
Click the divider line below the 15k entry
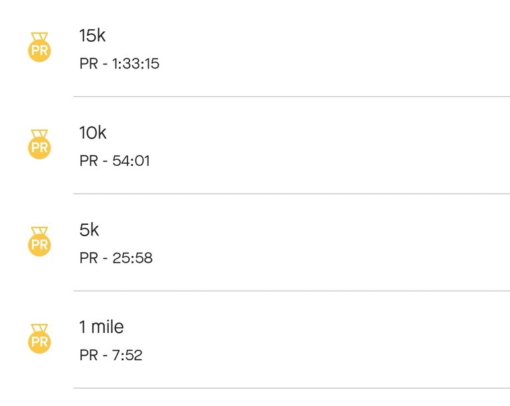292,96
